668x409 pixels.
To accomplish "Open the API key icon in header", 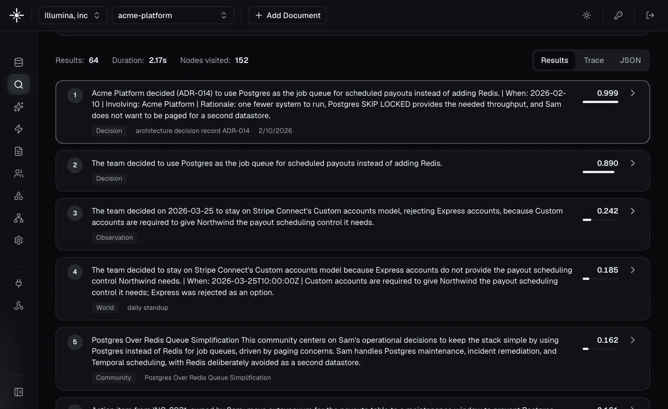I will (x=618, y=15).
